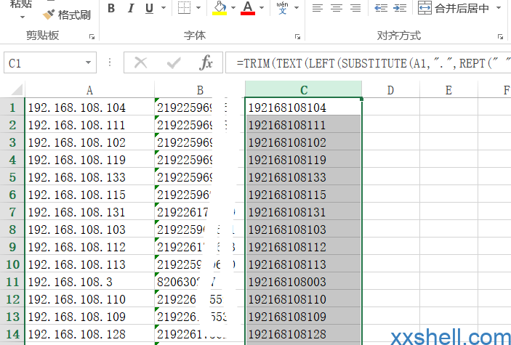This screenshot has width=511, height=345.
Task: Apply red font color
Action: pos(248,9)
